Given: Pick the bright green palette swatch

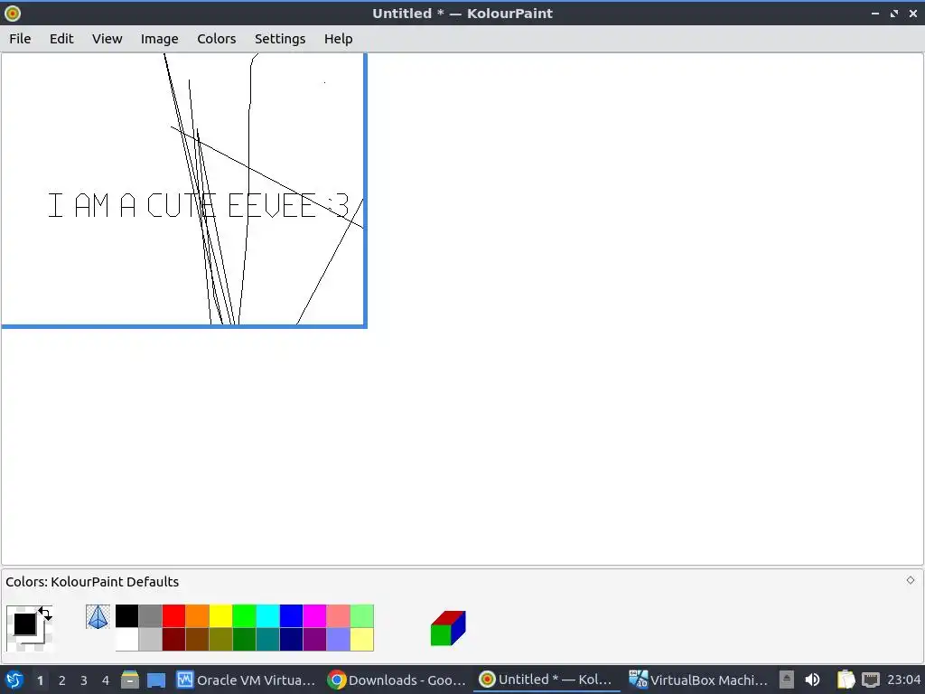Looking at the screenshot, I should (244, 616).
